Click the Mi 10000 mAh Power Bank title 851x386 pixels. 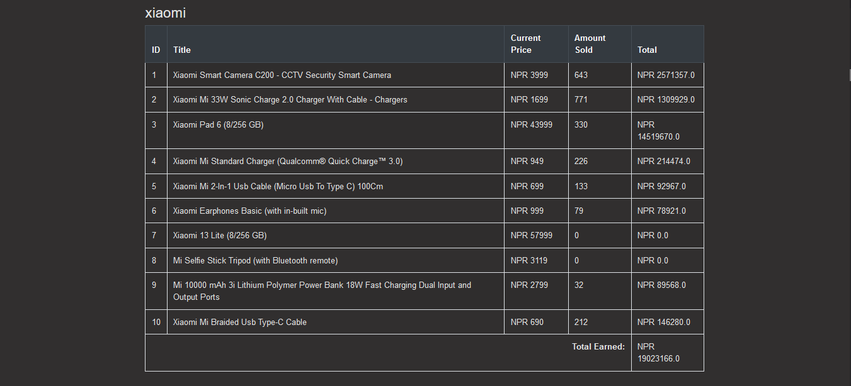[x=322, y=291]
